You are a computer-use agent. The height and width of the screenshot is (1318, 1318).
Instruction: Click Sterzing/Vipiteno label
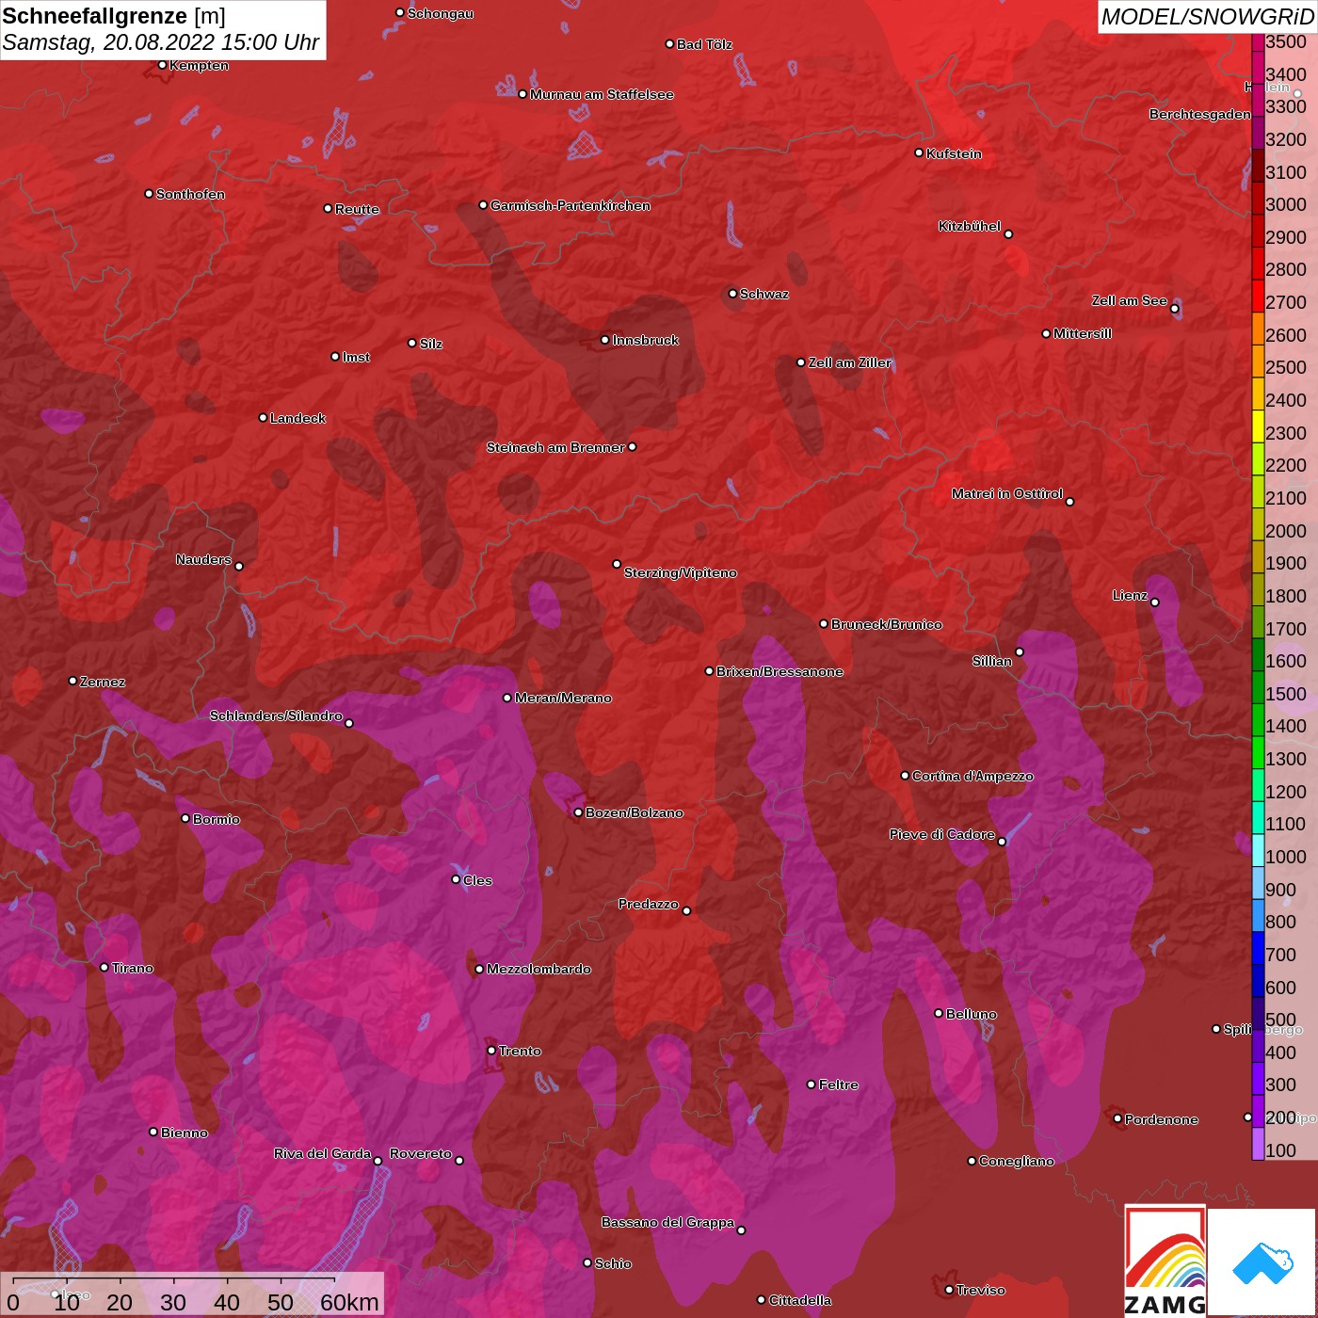(x=680, y=572)
